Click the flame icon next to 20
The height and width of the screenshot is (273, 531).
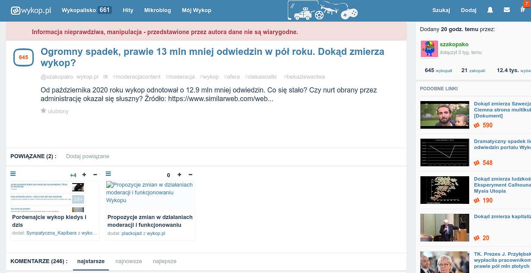point(477,238)
